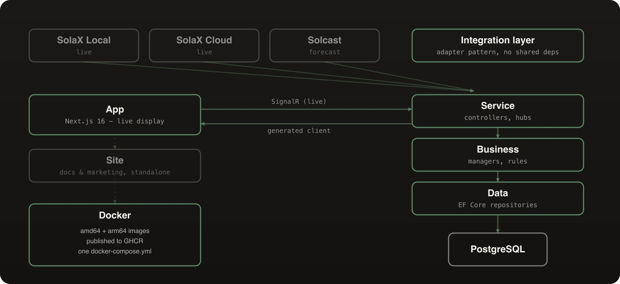The height and width of the screenshot is (284, 620).
Task: Click 'one docker-compose.yml' text
Action: [x=115, y=251]
